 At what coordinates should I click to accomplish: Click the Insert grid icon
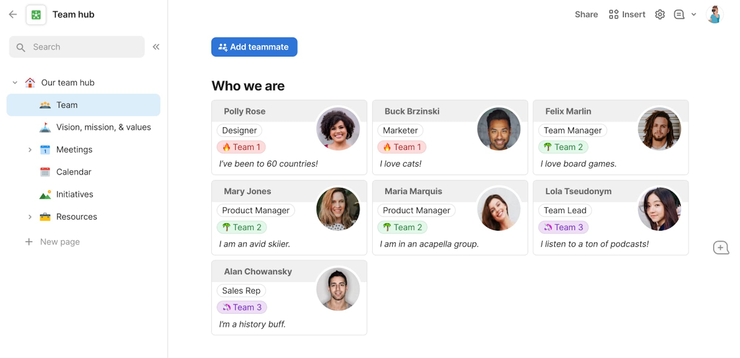coord(613,14)
